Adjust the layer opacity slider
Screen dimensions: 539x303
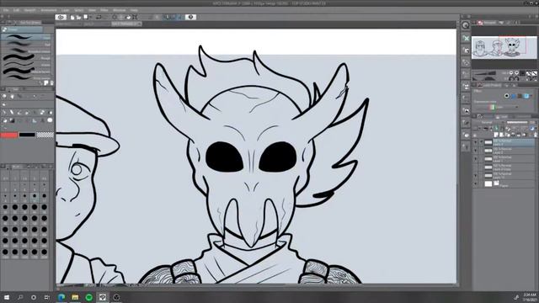[x=517, y=122]
